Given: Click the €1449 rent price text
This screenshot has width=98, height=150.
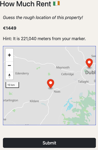Looking at the screenshot, I should coord(10,28).
